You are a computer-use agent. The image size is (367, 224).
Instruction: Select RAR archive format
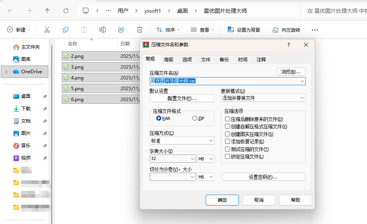[x=163, y=118]
